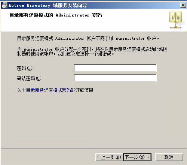Click the open book directory icon
The width and height of the screenshot is (187, 165).
(x=176, y=20)
